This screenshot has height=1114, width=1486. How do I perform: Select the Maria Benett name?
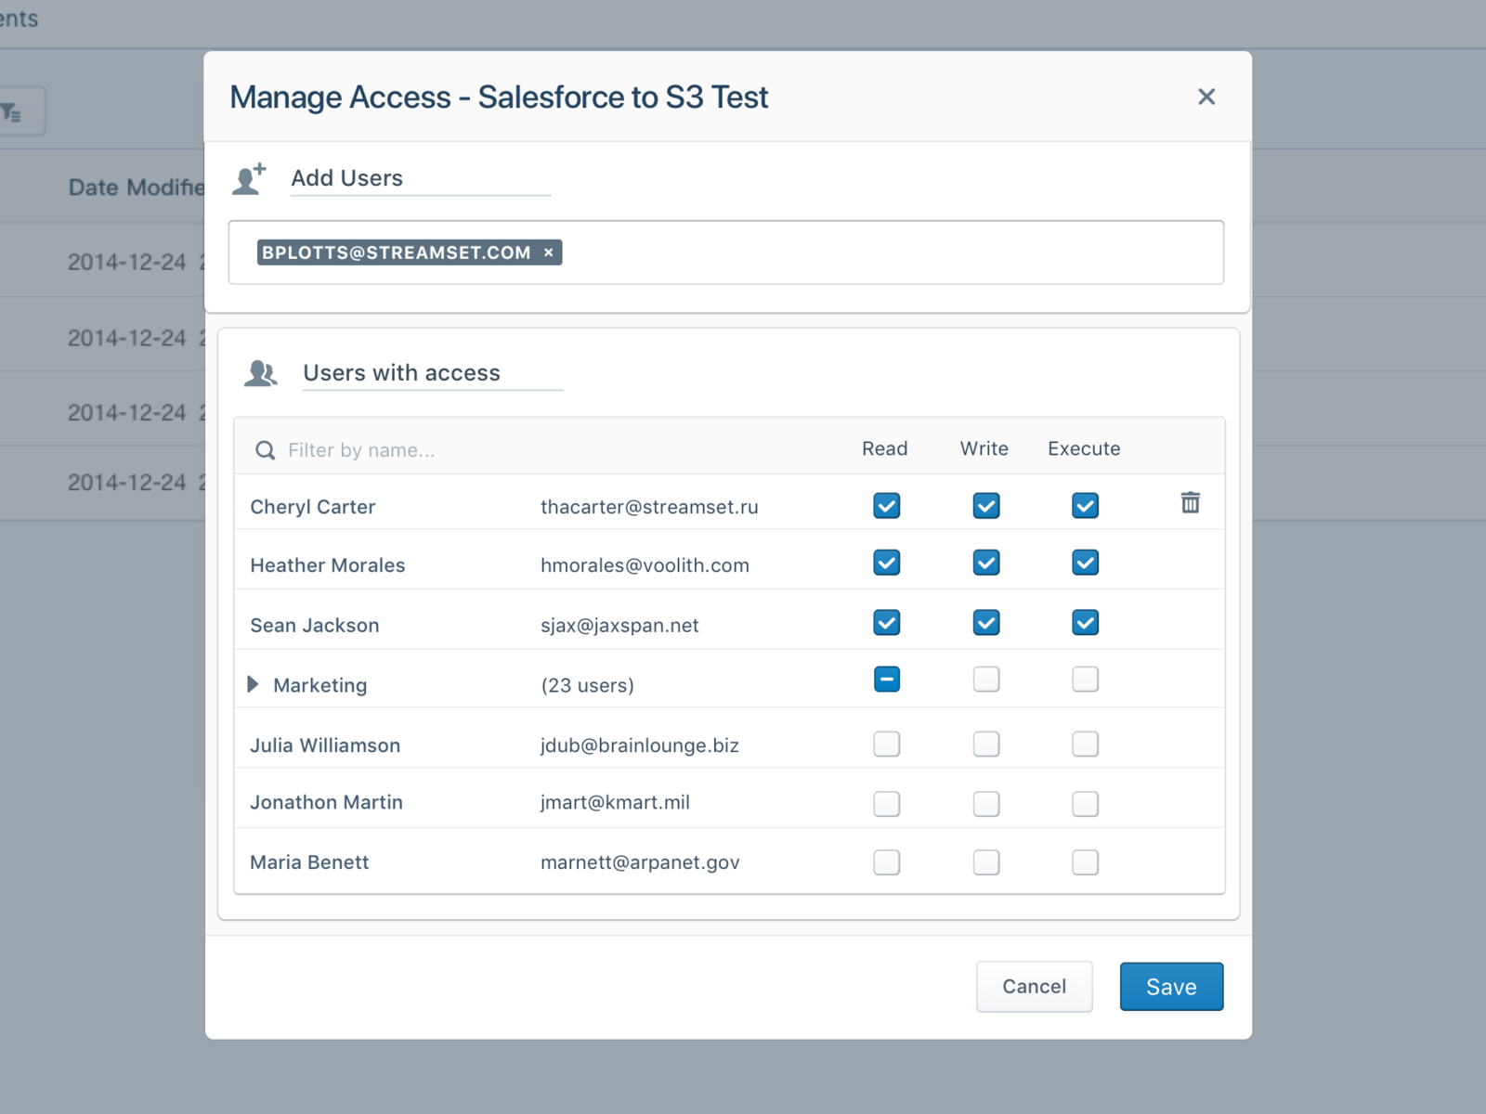point(309,862)
